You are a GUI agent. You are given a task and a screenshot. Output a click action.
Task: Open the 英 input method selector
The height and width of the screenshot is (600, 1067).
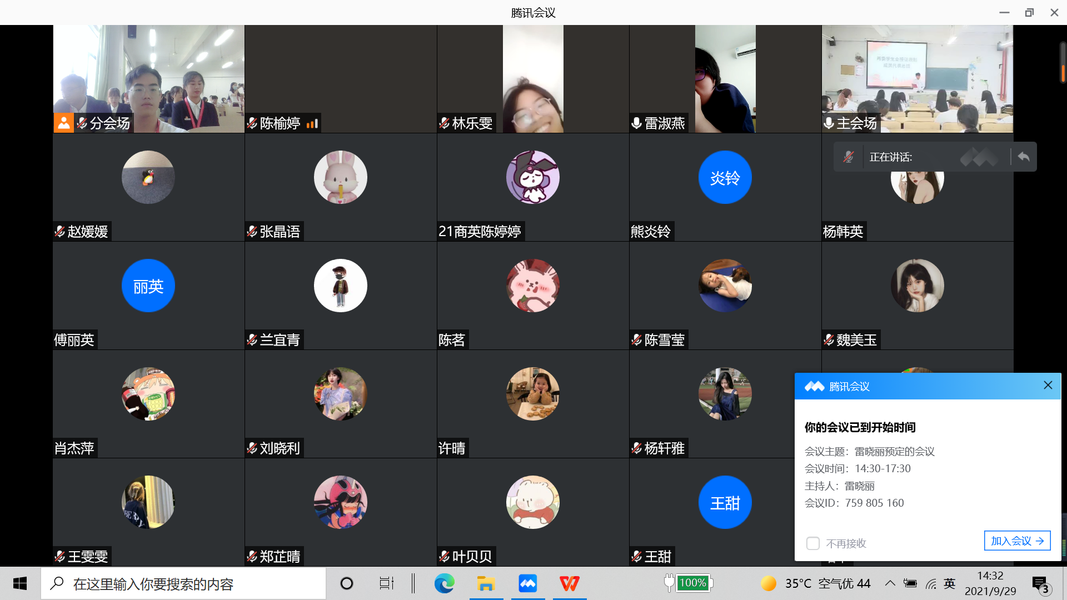point(949,583)
